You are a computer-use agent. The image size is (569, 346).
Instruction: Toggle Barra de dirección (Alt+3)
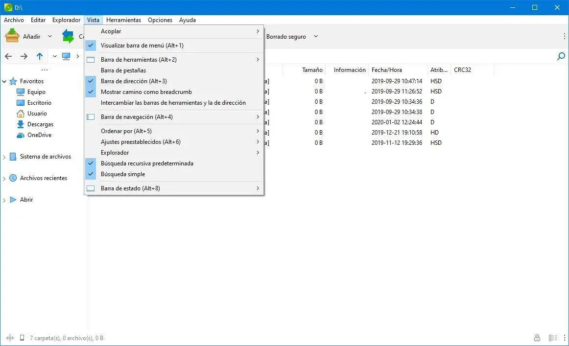tap(174, 81)
